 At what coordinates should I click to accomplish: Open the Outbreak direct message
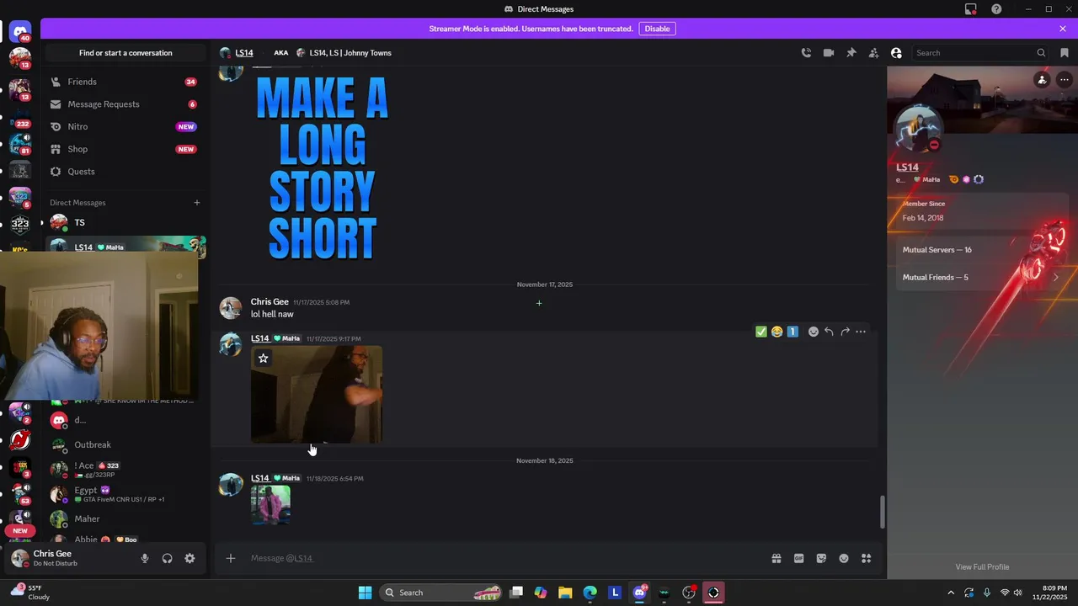click(124, 444)
